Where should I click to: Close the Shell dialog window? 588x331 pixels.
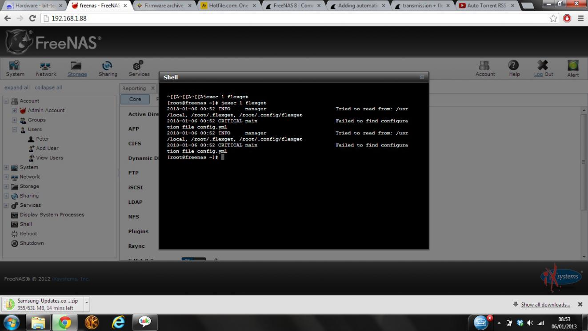pyautogui.click(x=422, y=77)
